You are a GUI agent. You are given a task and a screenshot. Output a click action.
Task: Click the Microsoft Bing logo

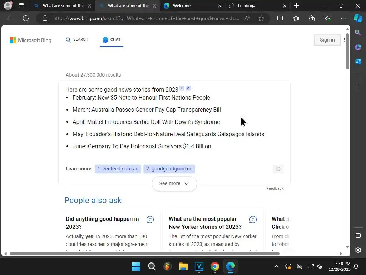(31, 40)
